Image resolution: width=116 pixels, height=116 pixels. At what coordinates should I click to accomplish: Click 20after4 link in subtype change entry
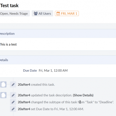coord(24,102)
